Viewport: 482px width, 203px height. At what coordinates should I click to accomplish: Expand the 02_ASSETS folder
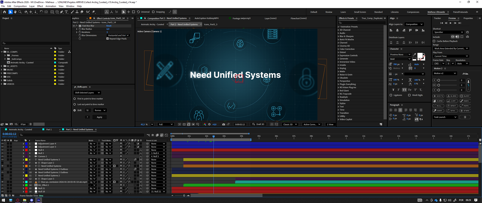(x=2, y=66)
